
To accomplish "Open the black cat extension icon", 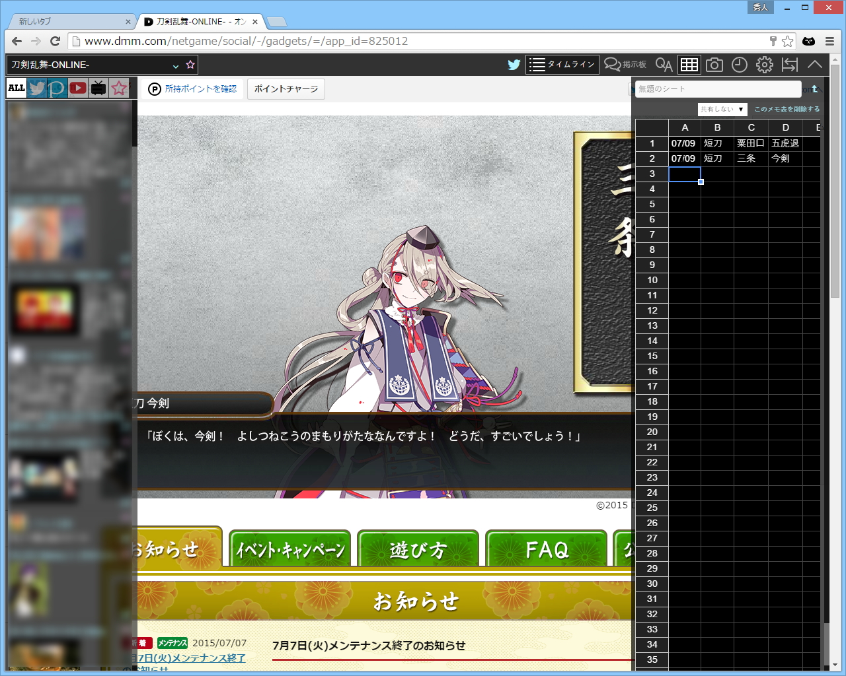I will click(x=808, y=41).
